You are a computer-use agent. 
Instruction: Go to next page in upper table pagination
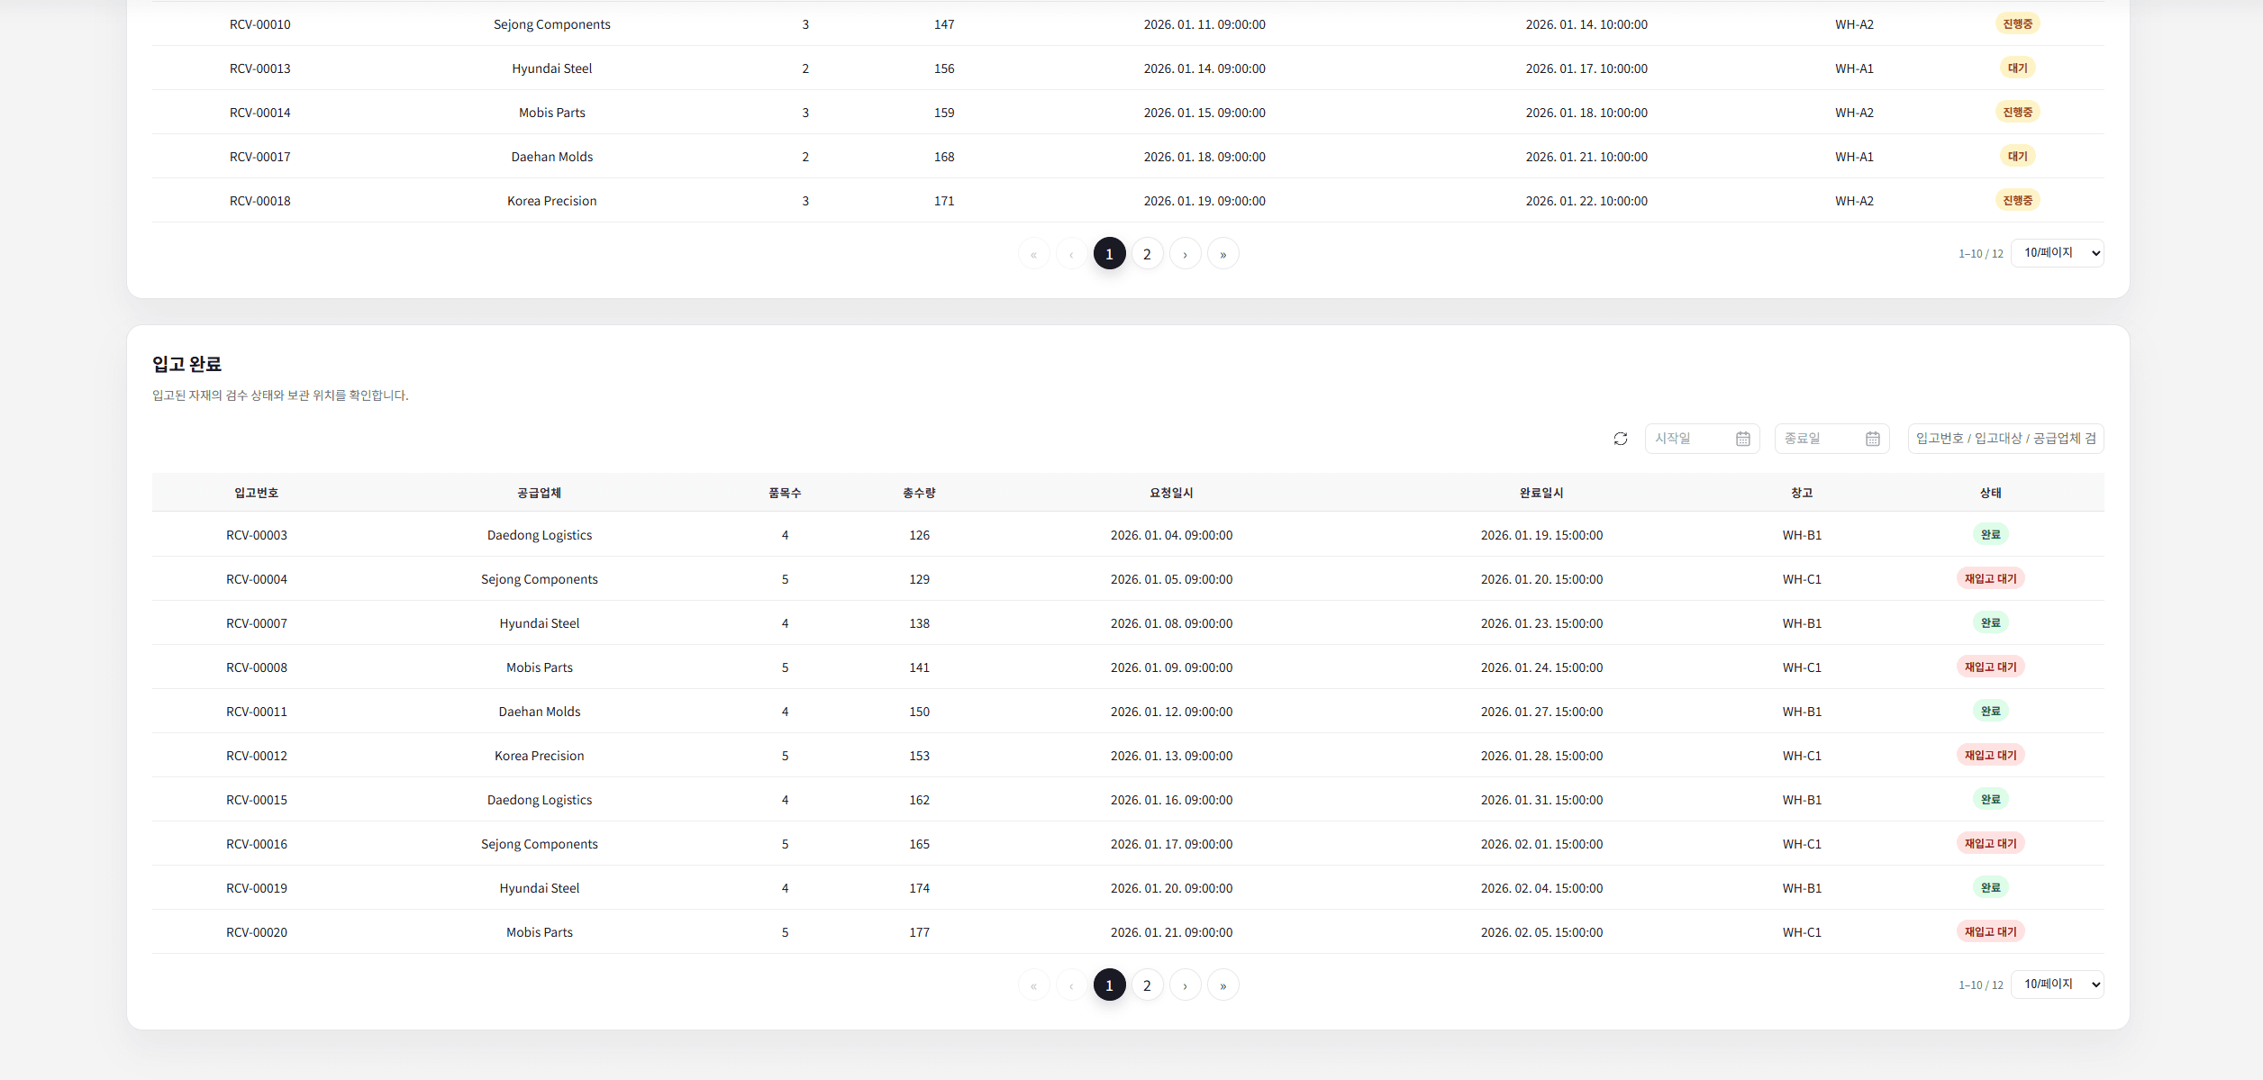(1185, 254)
